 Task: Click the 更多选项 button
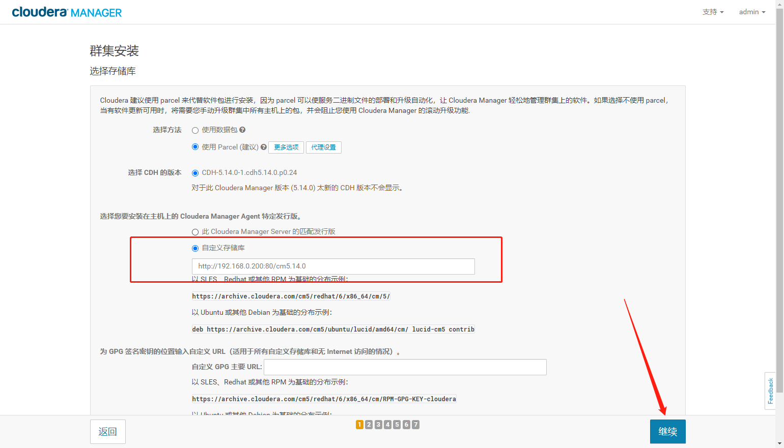click(286, 147)
